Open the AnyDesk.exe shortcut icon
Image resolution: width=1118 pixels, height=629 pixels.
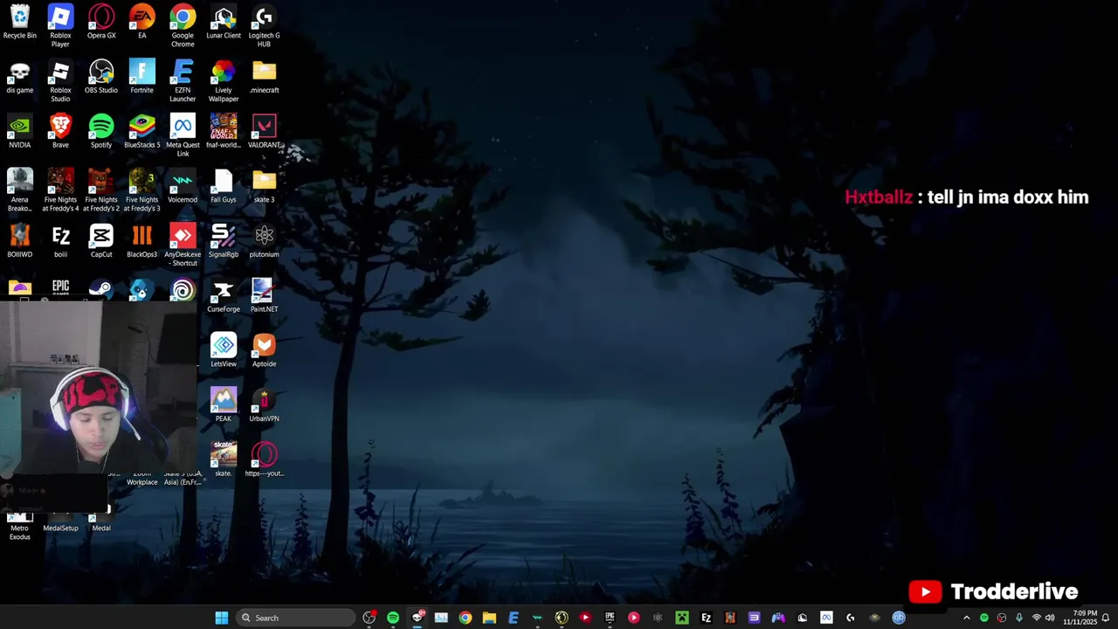tap(183, 245)
